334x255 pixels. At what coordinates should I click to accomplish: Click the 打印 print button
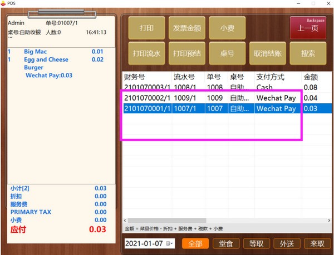(146, 28)
